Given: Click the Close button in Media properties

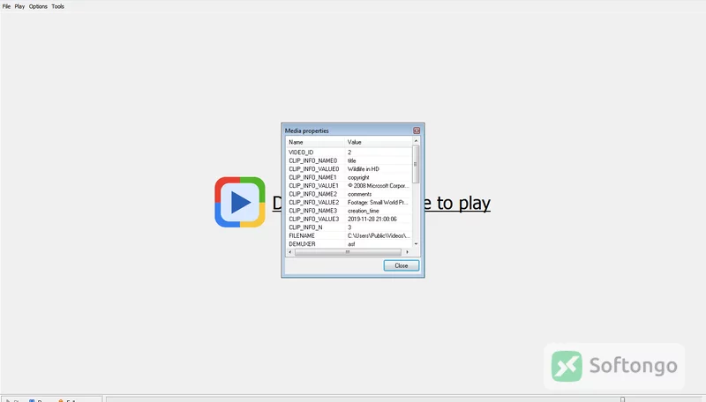Looking at the screenshot, I should [x=402, y=265].
